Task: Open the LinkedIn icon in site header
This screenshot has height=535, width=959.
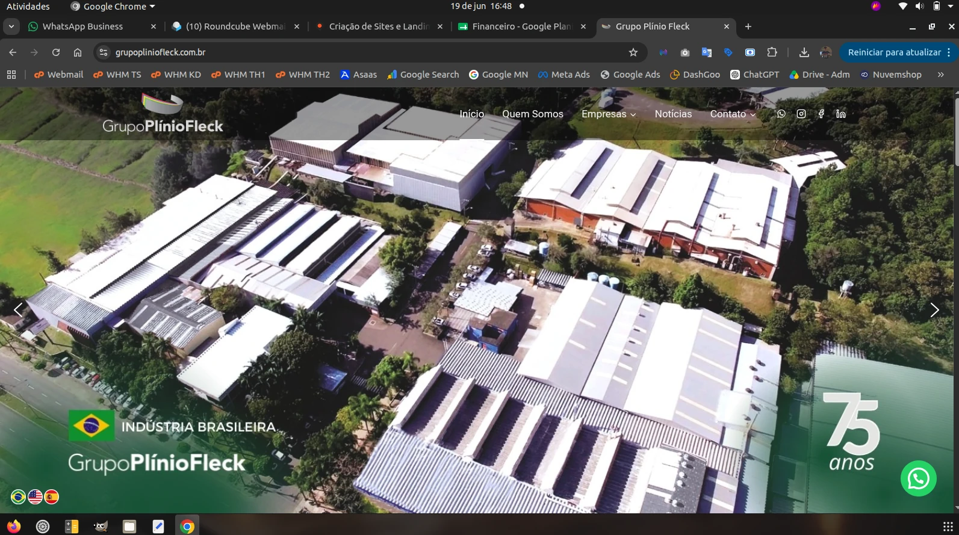Action: pos(841,114)
